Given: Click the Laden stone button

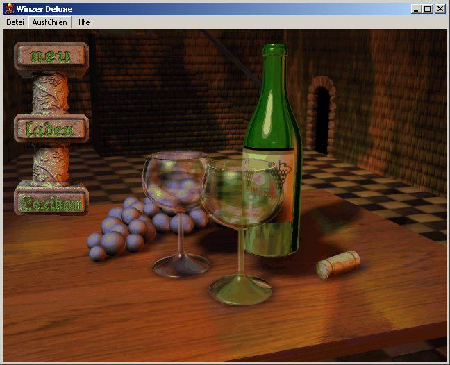Looking at the screenshot, I should coord(51,129).
